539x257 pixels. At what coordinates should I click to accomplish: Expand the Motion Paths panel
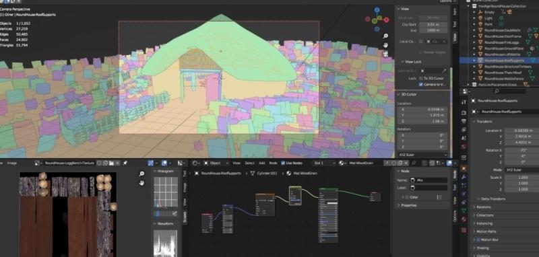pyautogui.click(x=474, y=231)
